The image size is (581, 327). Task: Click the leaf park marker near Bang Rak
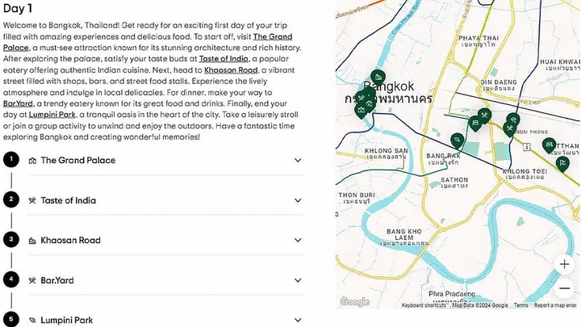458,140
